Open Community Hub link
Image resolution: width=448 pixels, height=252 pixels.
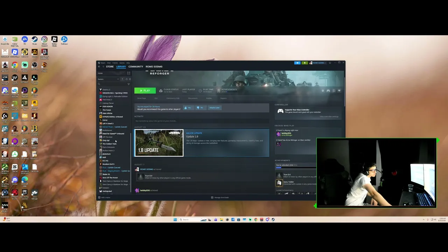173,98
